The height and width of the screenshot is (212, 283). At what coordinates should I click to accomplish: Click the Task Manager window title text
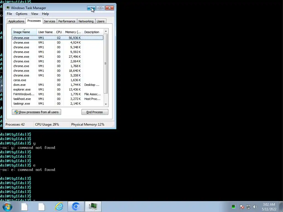(x=28, y=8)
